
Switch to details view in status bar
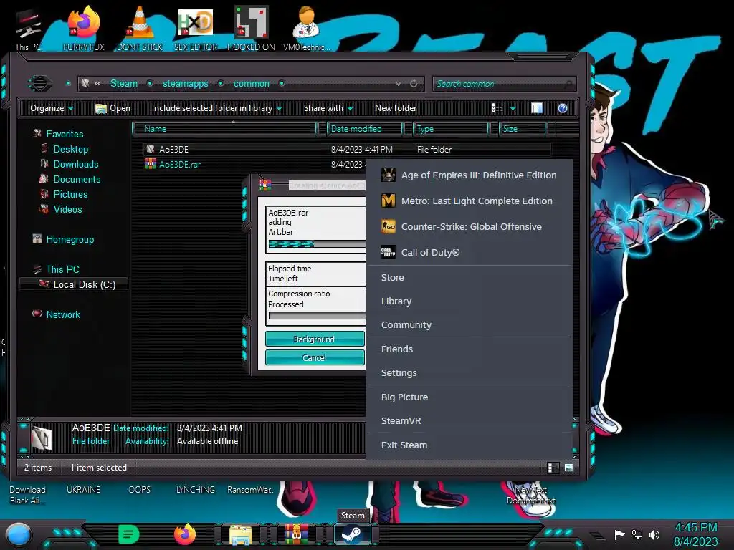click(553, 468)
